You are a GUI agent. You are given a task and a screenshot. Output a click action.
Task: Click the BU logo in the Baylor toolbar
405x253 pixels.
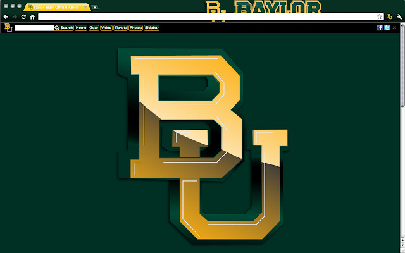[8, 28]
